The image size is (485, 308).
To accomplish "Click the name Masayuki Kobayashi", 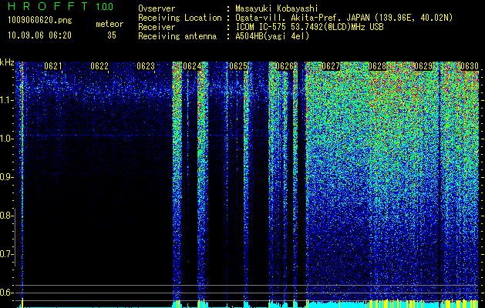I will (x=277, y=8).
